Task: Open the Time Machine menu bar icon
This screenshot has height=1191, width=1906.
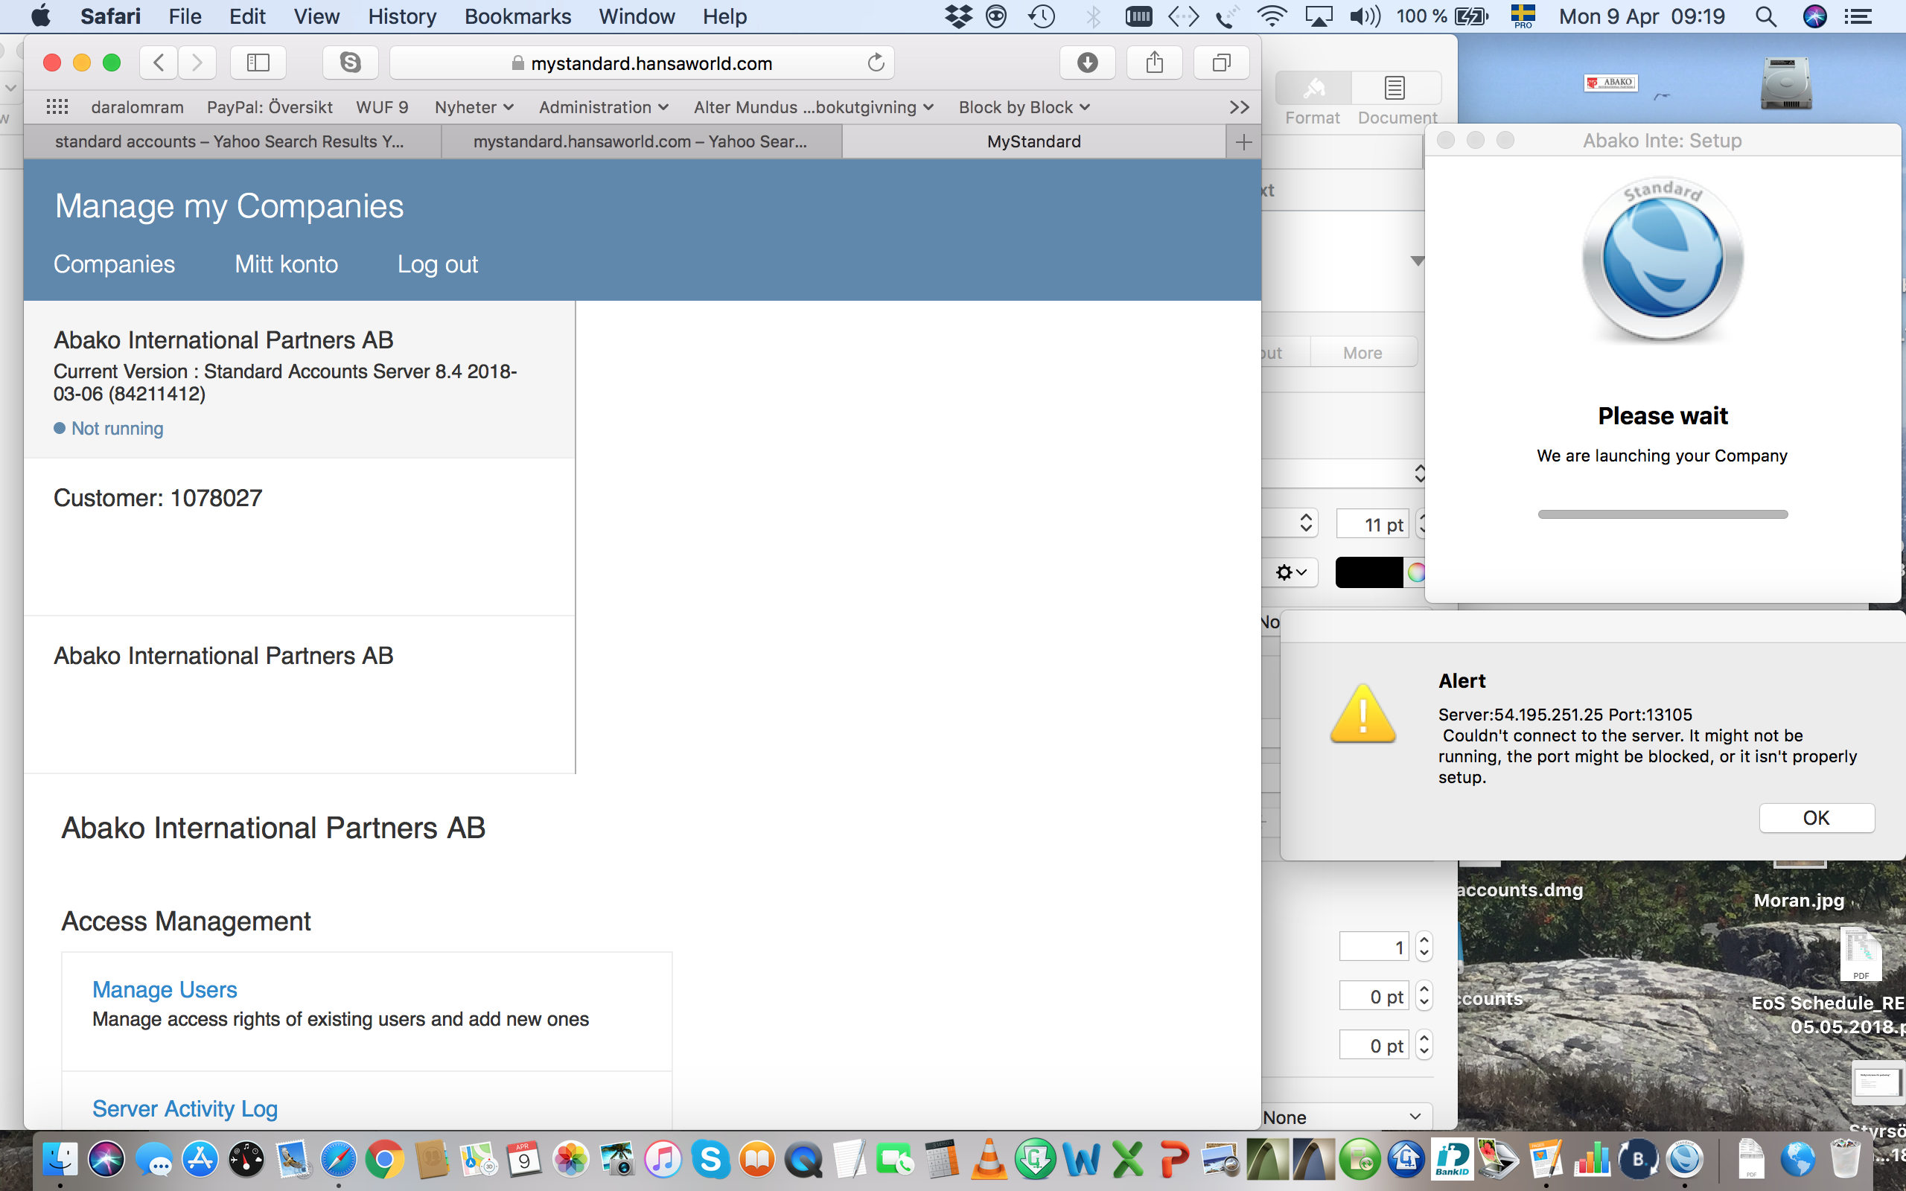Action: coord(1042,16)
